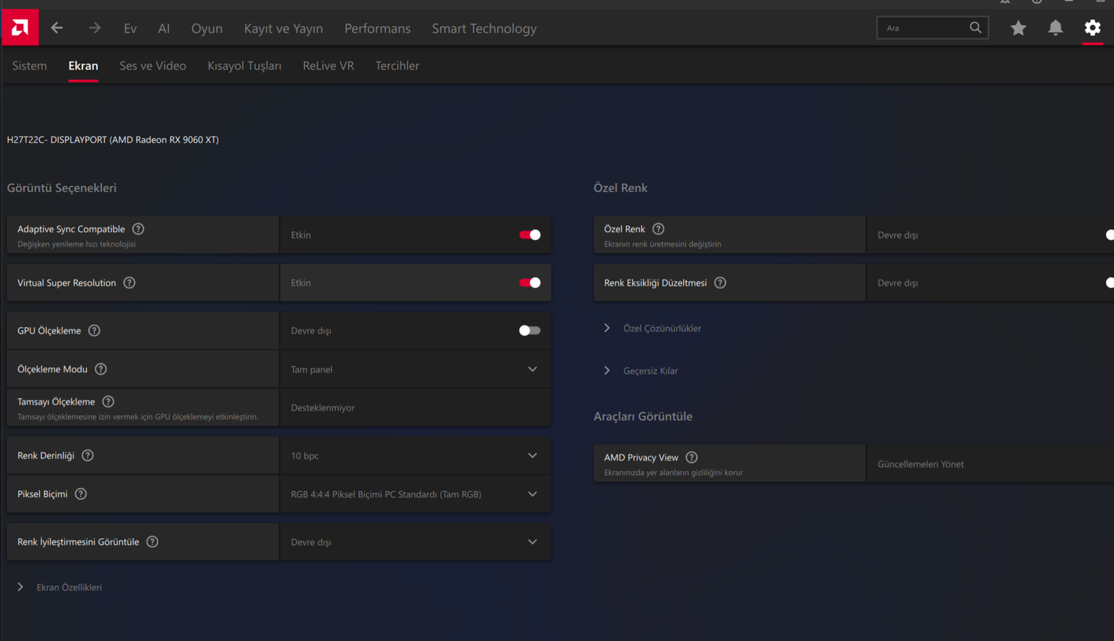Switch to ReLive VR tab

click(x=329, y=66)
